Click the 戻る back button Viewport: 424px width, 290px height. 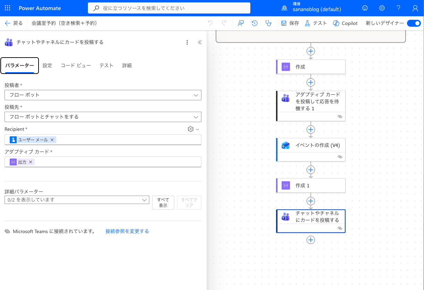coord(14,23)
